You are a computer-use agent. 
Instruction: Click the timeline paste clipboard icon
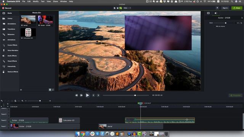coord(15,101)
